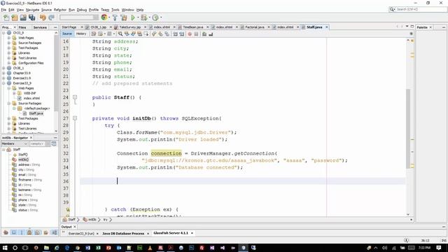
Task: Click the Open Project toolbar icon
Action: [23, 17]
